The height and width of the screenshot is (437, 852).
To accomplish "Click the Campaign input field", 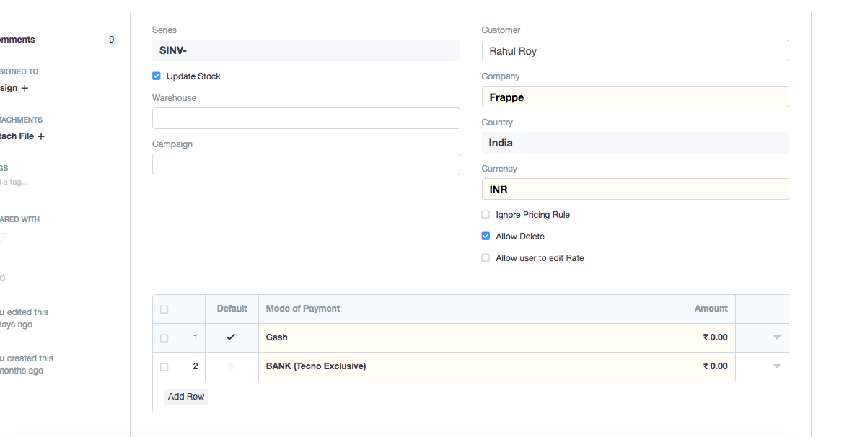I will tap(306, 164).
